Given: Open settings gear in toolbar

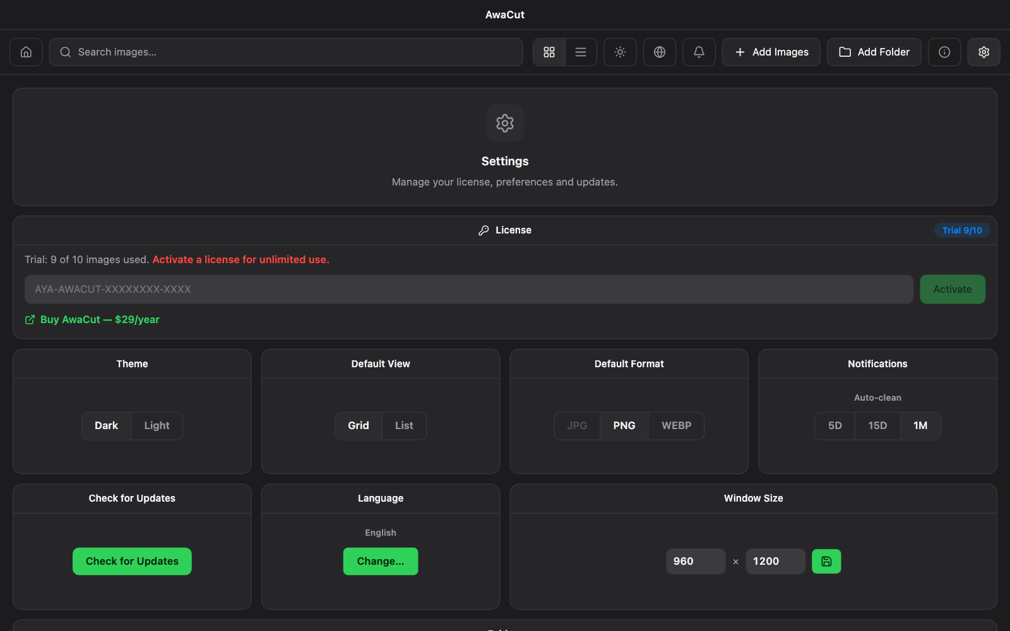Looking at the screenshot, I should click(x=983, y=52).
